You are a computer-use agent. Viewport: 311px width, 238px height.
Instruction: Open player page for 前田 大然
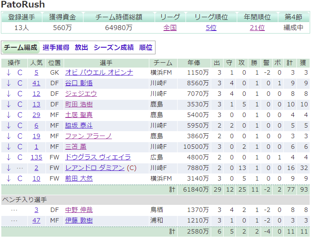pyautogui.click(x=79, y=179)
